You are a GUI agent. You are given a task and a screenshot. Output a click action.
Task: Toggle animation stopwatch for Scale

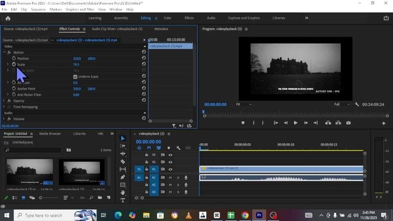(x=14, y=64)
